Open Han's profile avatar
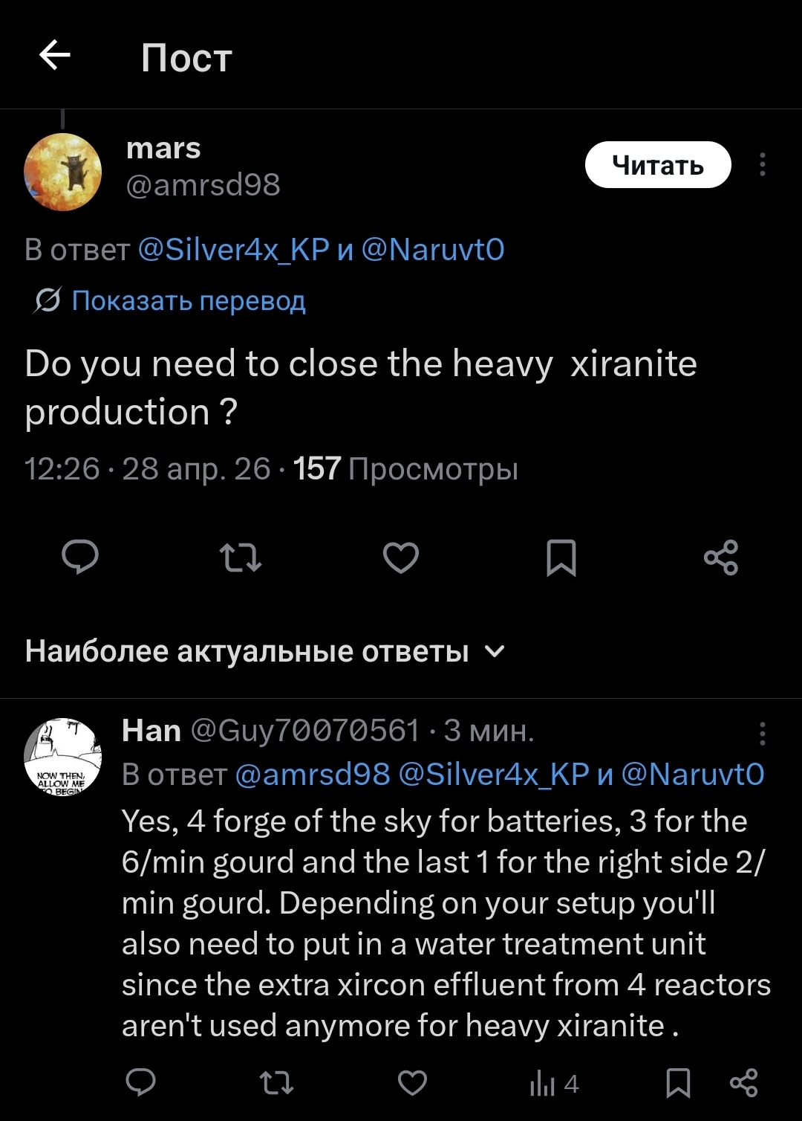Screen dimensions: 802x1121 (63, 757)
